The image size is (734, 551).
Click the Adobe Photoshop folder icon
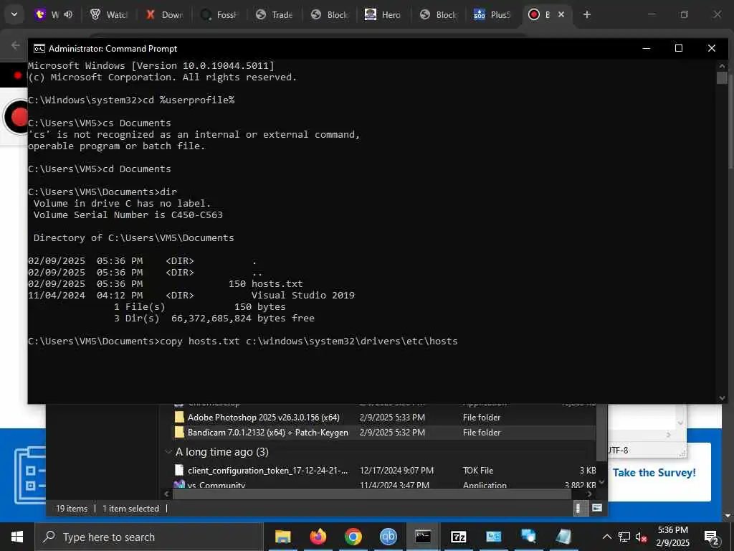click(178, 418)
